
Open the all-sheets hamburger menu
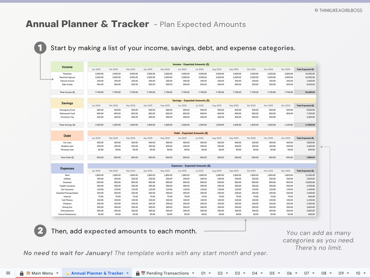pos(8,273)
